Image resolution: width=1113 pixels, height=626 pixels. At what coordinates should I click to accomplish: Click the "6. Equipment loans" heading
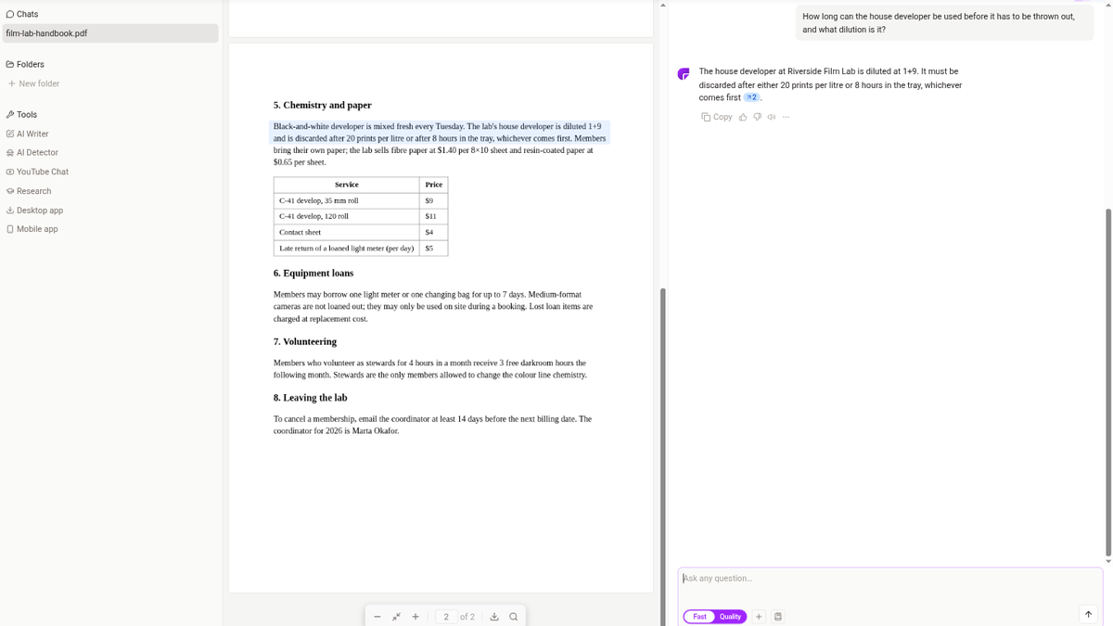(x=313, y=273)
